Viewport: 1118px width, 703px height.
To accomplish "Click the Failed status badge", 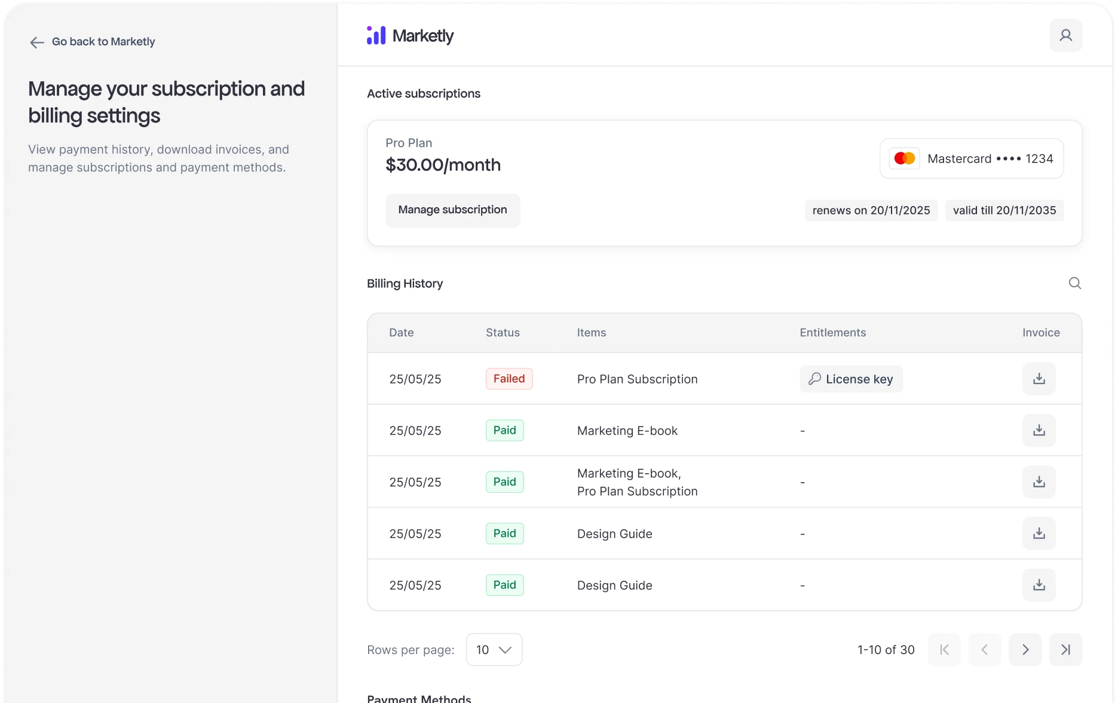I will click(x=509, y=379).
